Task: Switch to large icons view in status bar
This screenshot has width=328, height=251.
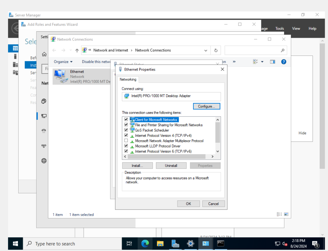Action: coord(286,214)
